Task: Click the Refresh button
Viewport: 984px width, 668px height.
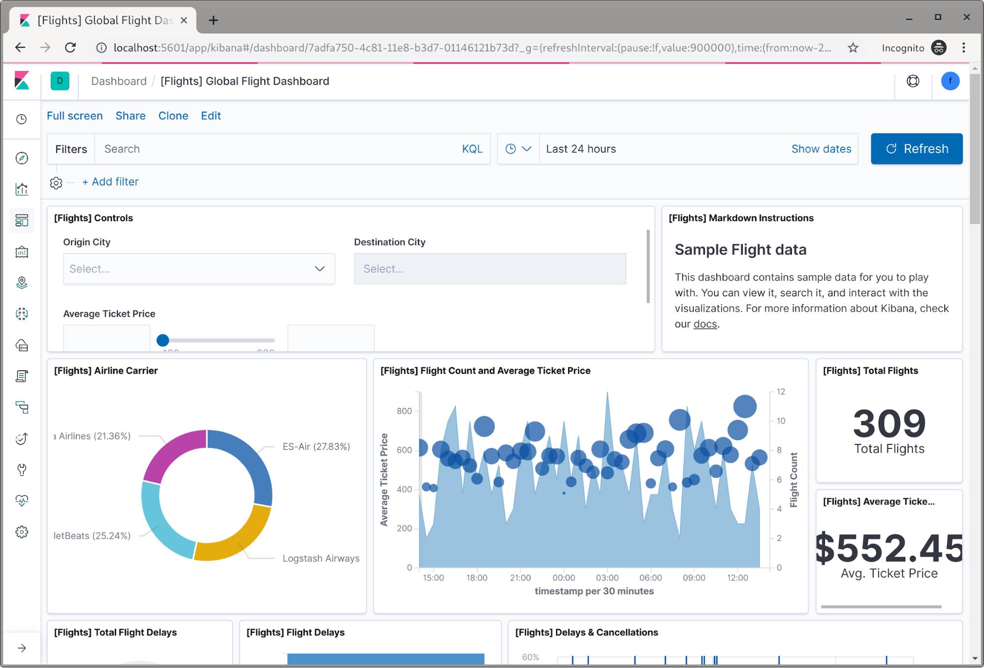Action: (x=916, y=148)
